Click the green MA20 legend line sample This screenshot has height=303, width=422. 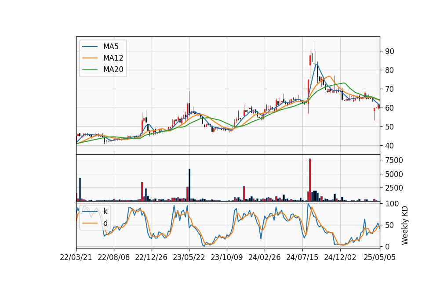tap(90, 70)
